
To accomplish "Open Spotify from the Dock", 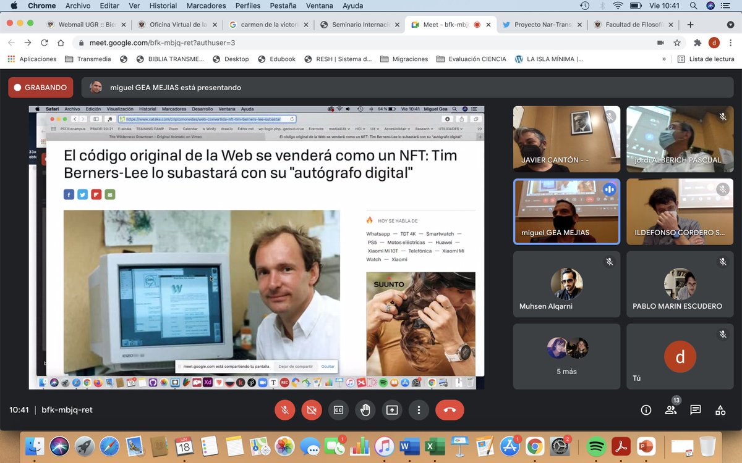I will pyautogui.click(x=595, y=446).
